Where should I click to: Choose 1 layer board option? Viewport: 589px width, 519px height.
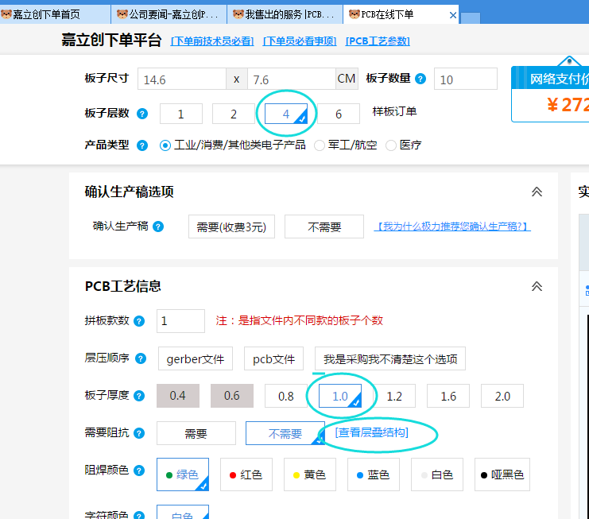click(181, 114)
